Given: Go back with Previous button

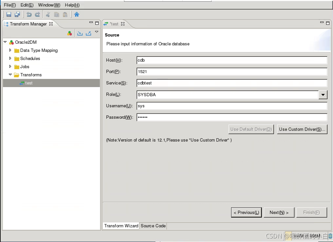Looking at the screenshot, I should point(246,213).
